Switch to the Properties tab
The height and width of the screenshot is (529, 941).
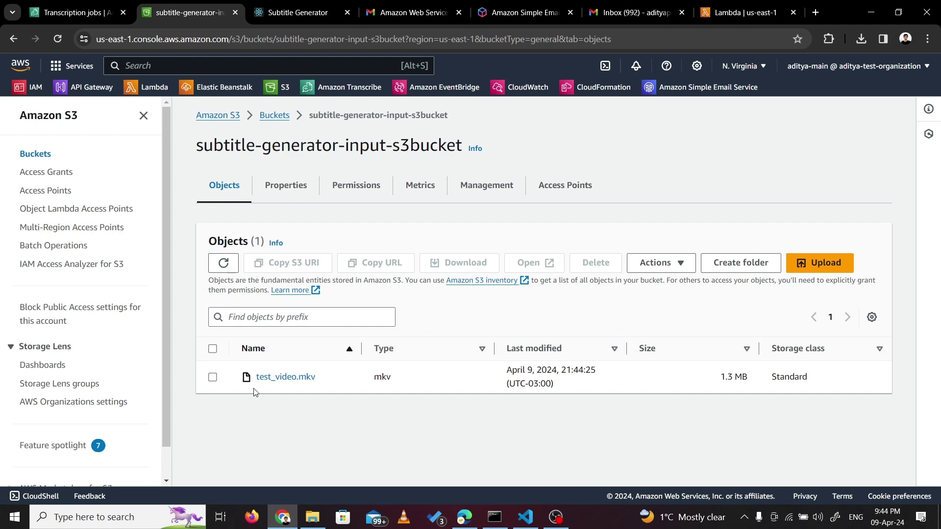(x=286, y=185)
